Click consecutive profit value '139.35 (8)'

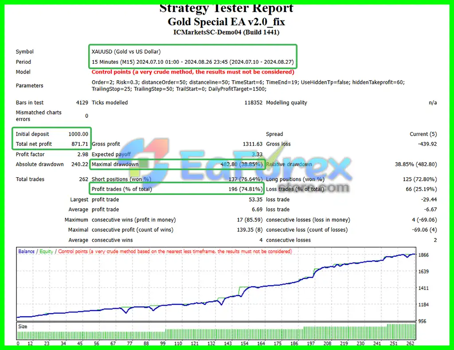(x=250, y=229)
